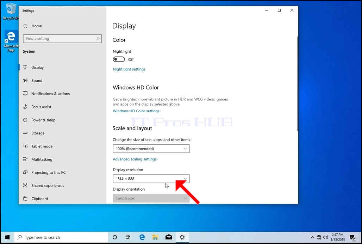Viewport: 362px width, 244px height.
Task: Select the Tablet mode icon
Action: 25,146
